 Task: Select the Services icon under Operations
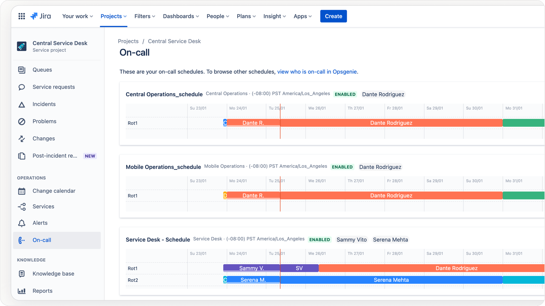(x=21, y=206)
